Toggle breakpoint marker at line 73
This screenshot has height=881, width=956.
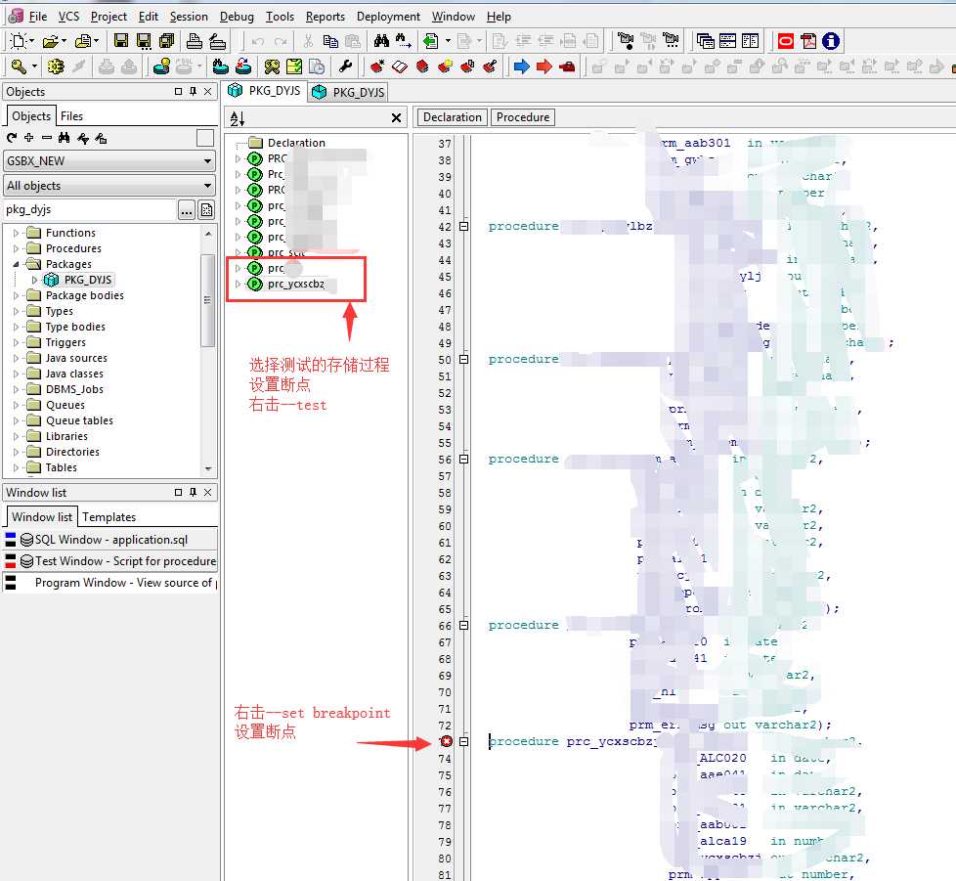click(x=447, y=742)
